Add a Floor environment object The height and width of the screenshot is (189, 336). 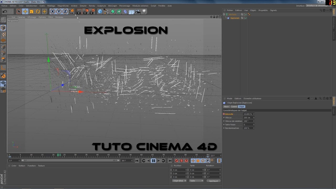[x=132, y=11]
